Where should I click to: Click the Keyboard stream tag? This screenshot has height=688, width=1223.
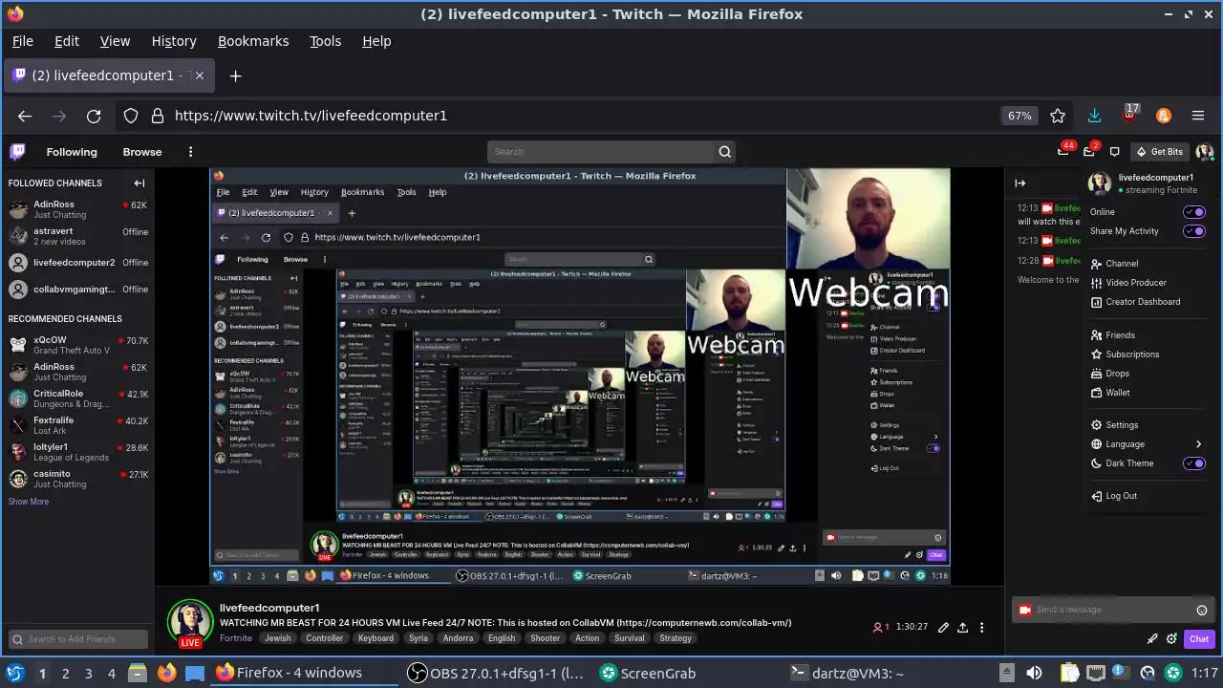click(x=375, y=638)
